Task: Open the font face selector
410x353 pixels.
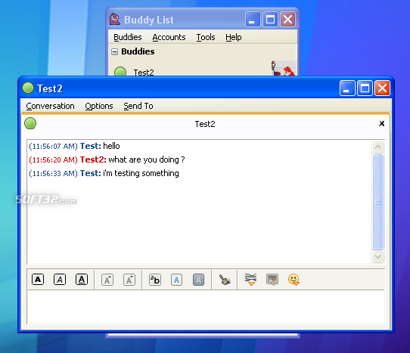Action: (x=155, y=280)
